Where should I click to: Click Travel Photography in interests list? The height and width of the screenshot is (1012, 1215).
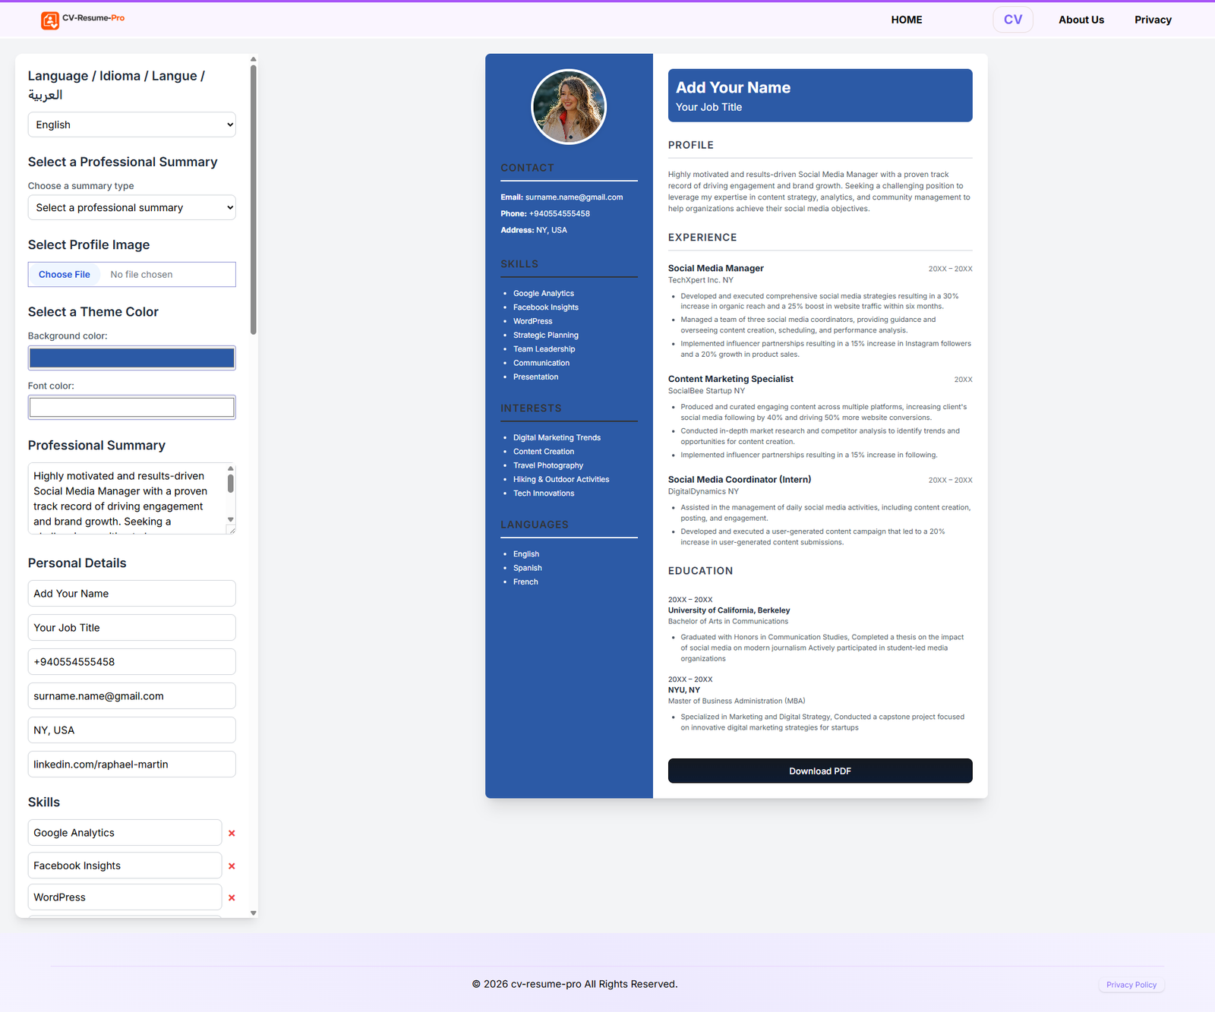click(x=548, y=465)
